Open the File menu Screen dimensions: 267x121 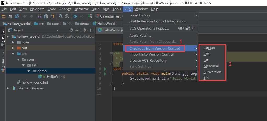(4, 9)
